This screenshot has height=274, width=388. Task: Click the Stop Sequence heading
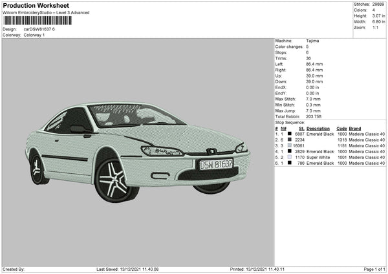pos(290,121)
